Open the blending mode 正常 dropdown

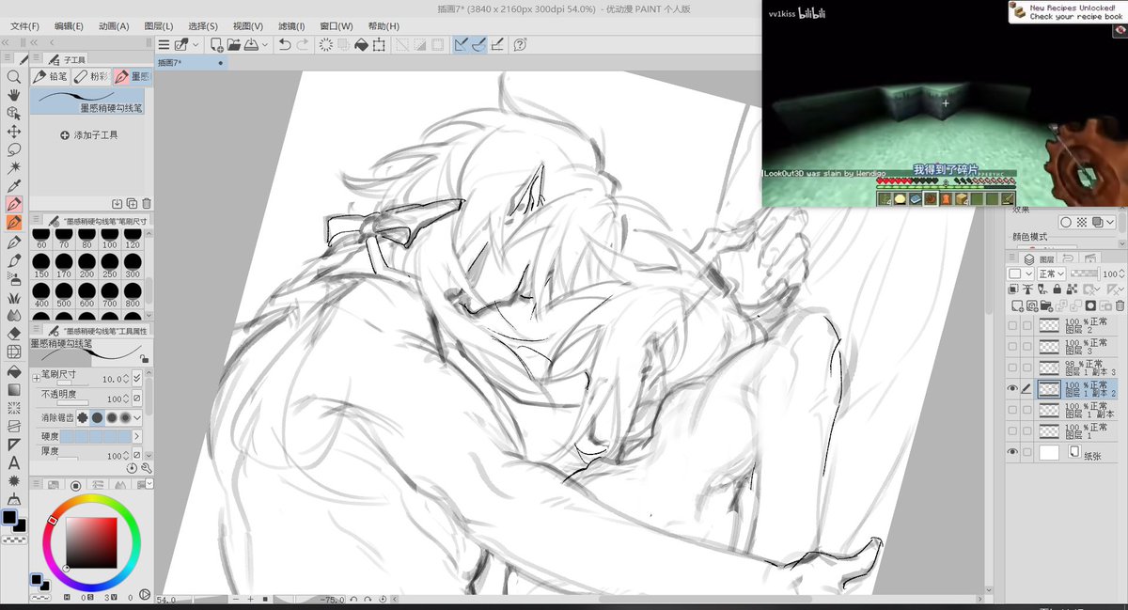[1050, 274]
